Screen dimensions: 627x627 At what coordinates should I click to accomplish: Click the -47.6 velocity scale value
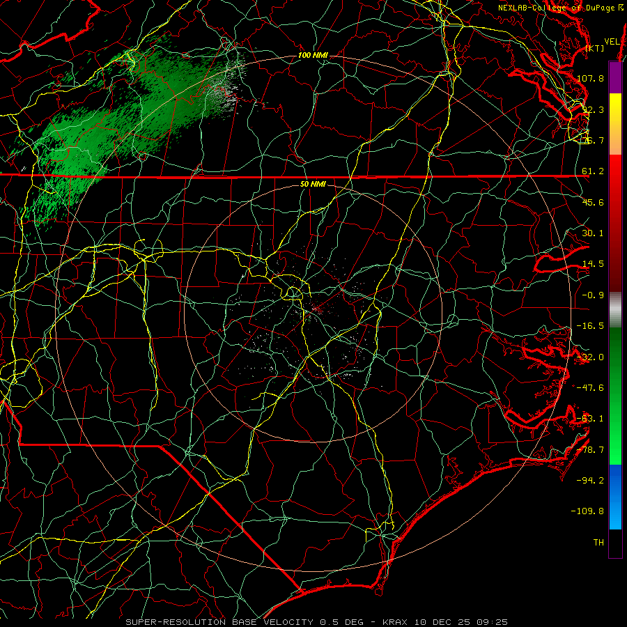pyautogui.click(x=590, y=388)
